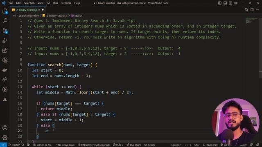Click 'start = middle + 1;' on line 19
Viewport: 262px width, 147px height.
62,120
